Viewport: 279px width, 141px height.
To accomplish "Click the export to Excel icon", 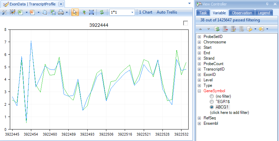I will coord(20,12).
